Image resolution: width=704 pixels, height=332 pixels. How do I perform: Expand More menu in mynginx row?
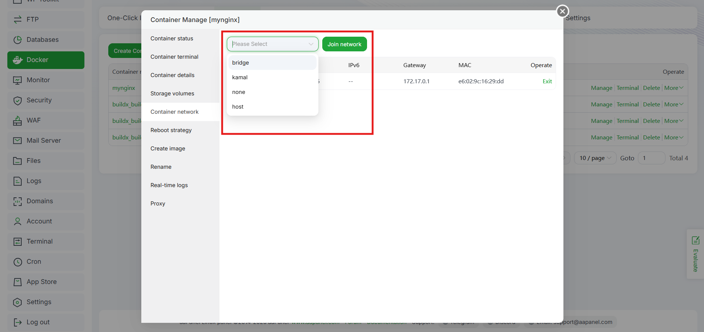pyautogui.click(x=674, y=88)
